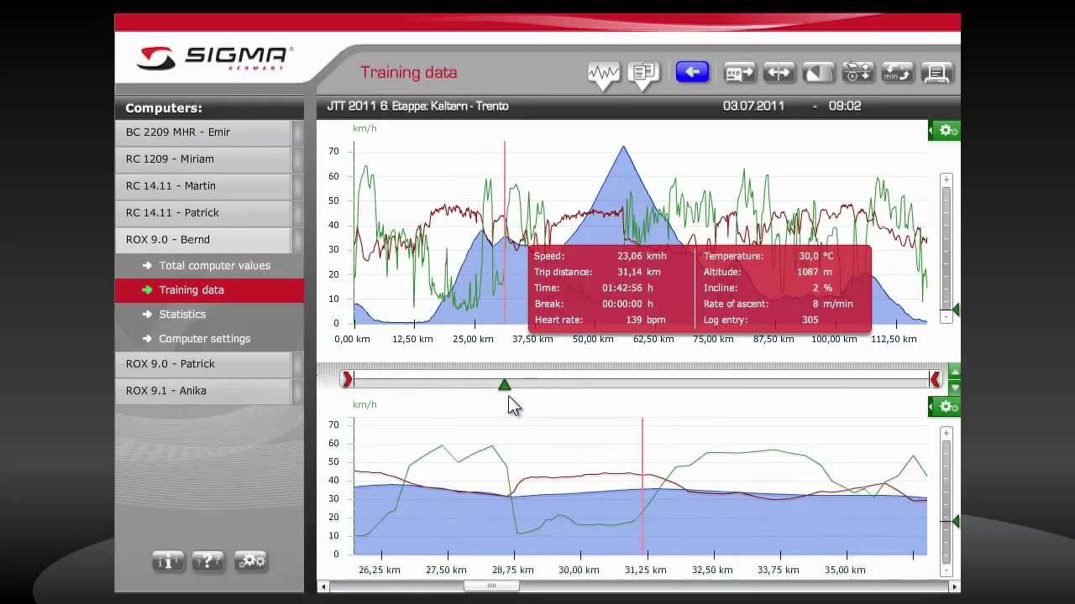
Task: Expand lower chart settings gear panel
Action: pos(945,407)
